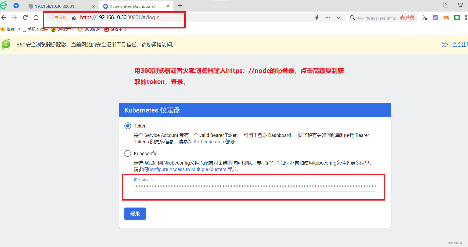Close the 192.168.10.30:30001 tab
This screenshot has width=468, height=247.
point(93,6)
